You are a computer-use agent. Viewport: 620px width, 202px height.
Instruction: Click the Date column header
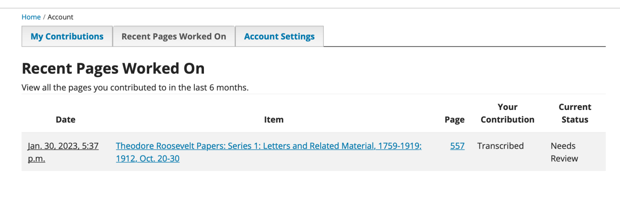click(65, 120)
